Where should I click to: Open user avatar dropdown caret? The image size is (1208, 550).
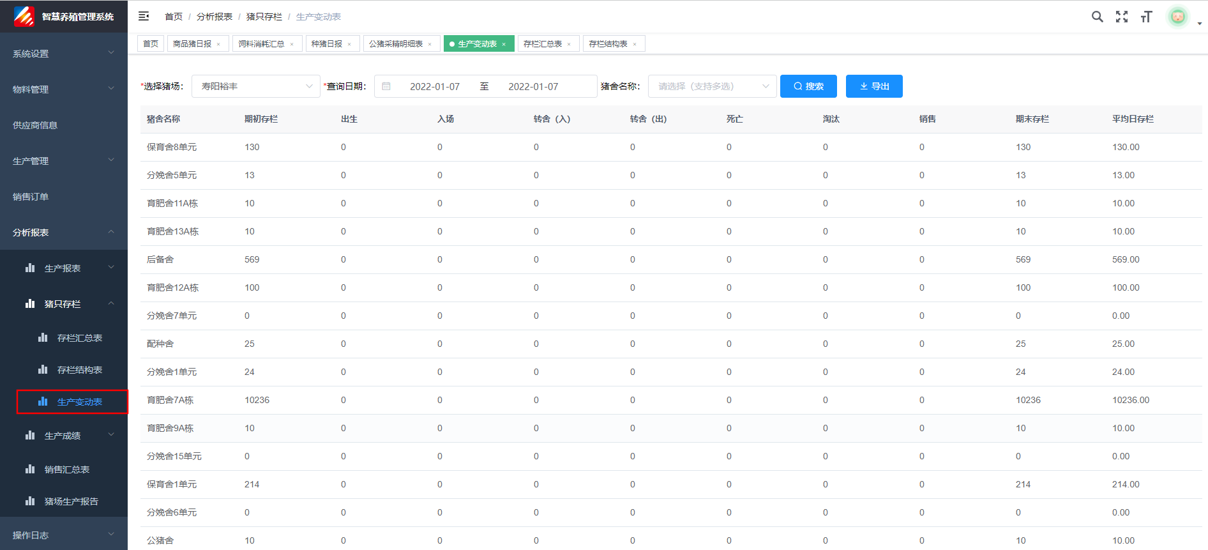(1200, 24)
